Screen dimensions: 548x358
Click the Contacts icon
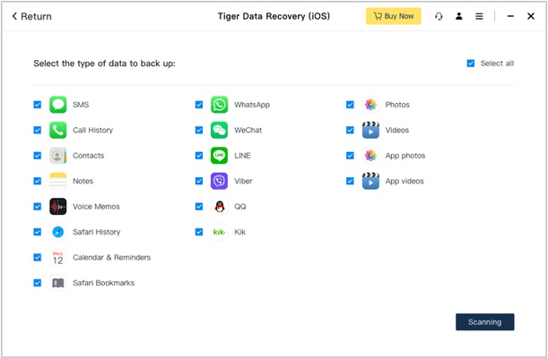click(57, 156)
